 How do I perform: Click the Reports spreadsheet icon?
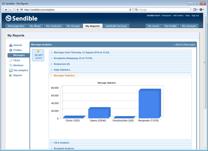[x=10, y=75]
